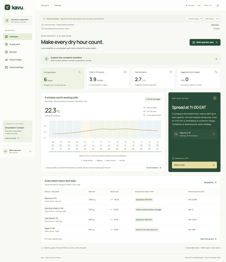226x262 pixels.
Task: Click the info icon in Historical replay banner
Action: coord(44,19)
